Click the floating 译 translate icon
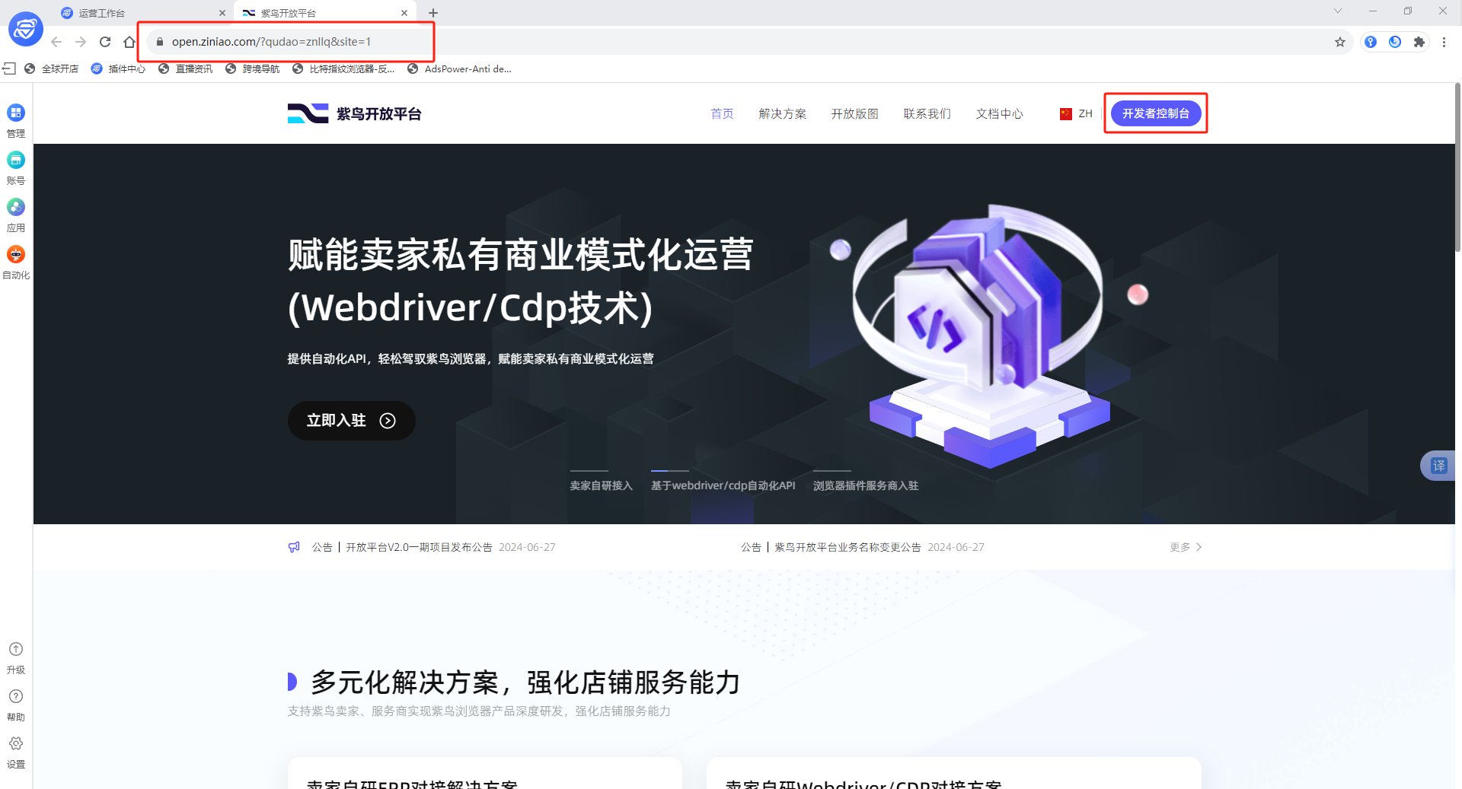This screenshot has width=1462, height=789. coord(1438,466)
